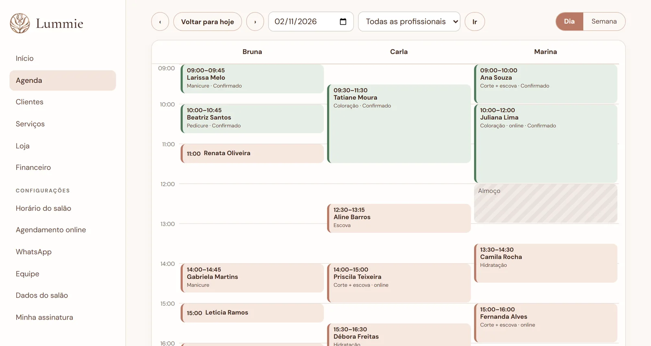Screen dimensions: 651x346
Task: Switch to Dia view
Action: (x=569, y=22)
